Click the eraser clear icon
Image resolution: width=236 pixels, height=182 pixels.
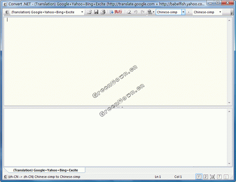click(129, 12)
